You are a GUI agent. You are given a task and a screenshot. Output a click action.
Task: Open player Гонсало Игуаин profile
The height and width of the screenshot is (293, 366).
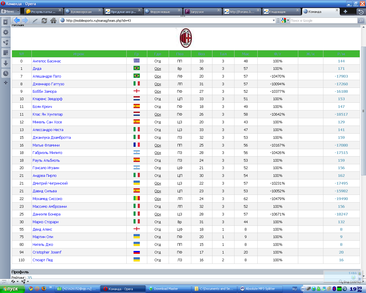46,168
